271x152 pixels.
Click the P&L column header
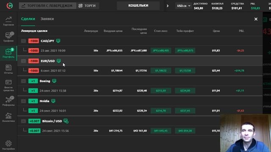click(241, 31)
